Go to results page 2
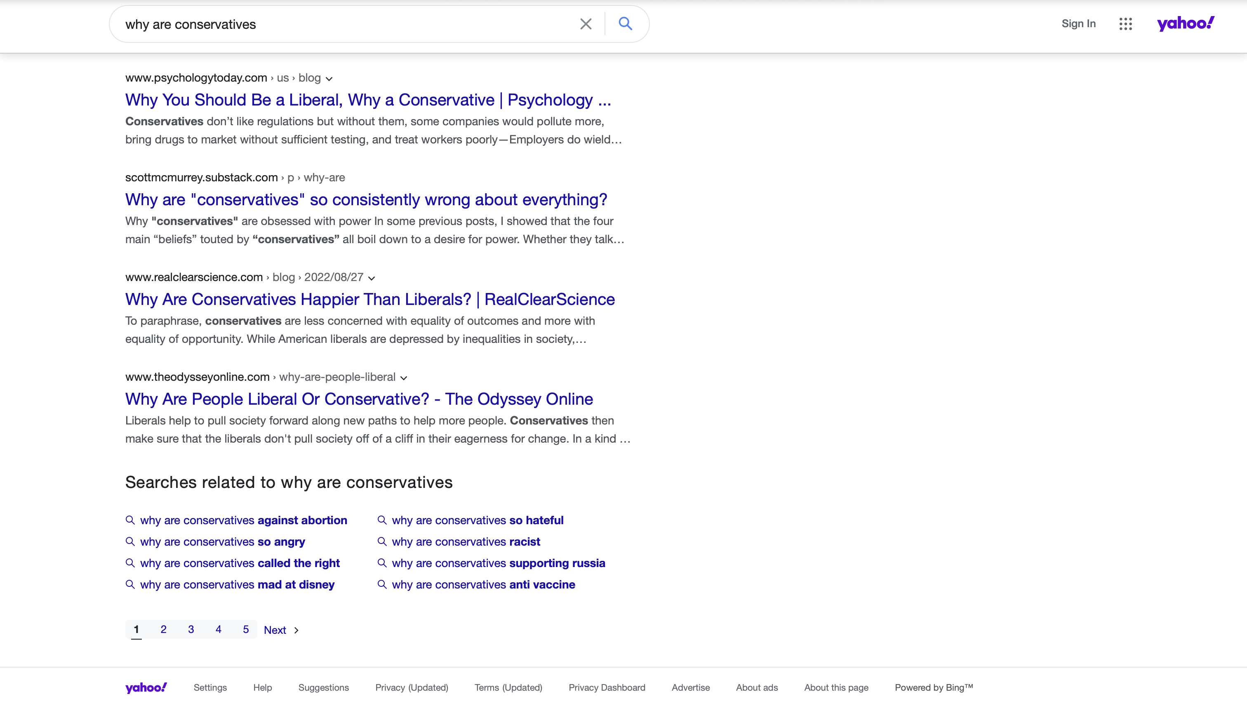The width and height of the screenshot is (1247, 708). point(163,629)
